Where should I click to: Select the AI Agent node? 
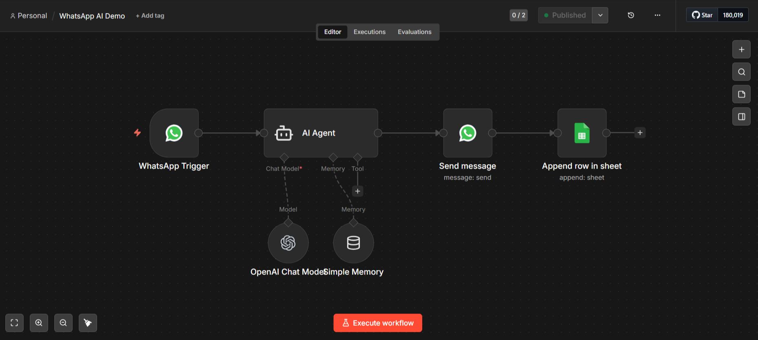(x=320, y=133)
